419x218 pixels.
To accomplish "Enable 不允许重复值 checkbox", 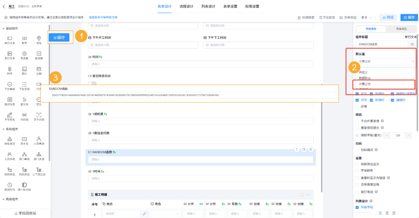I will click(x=357, y=121).
